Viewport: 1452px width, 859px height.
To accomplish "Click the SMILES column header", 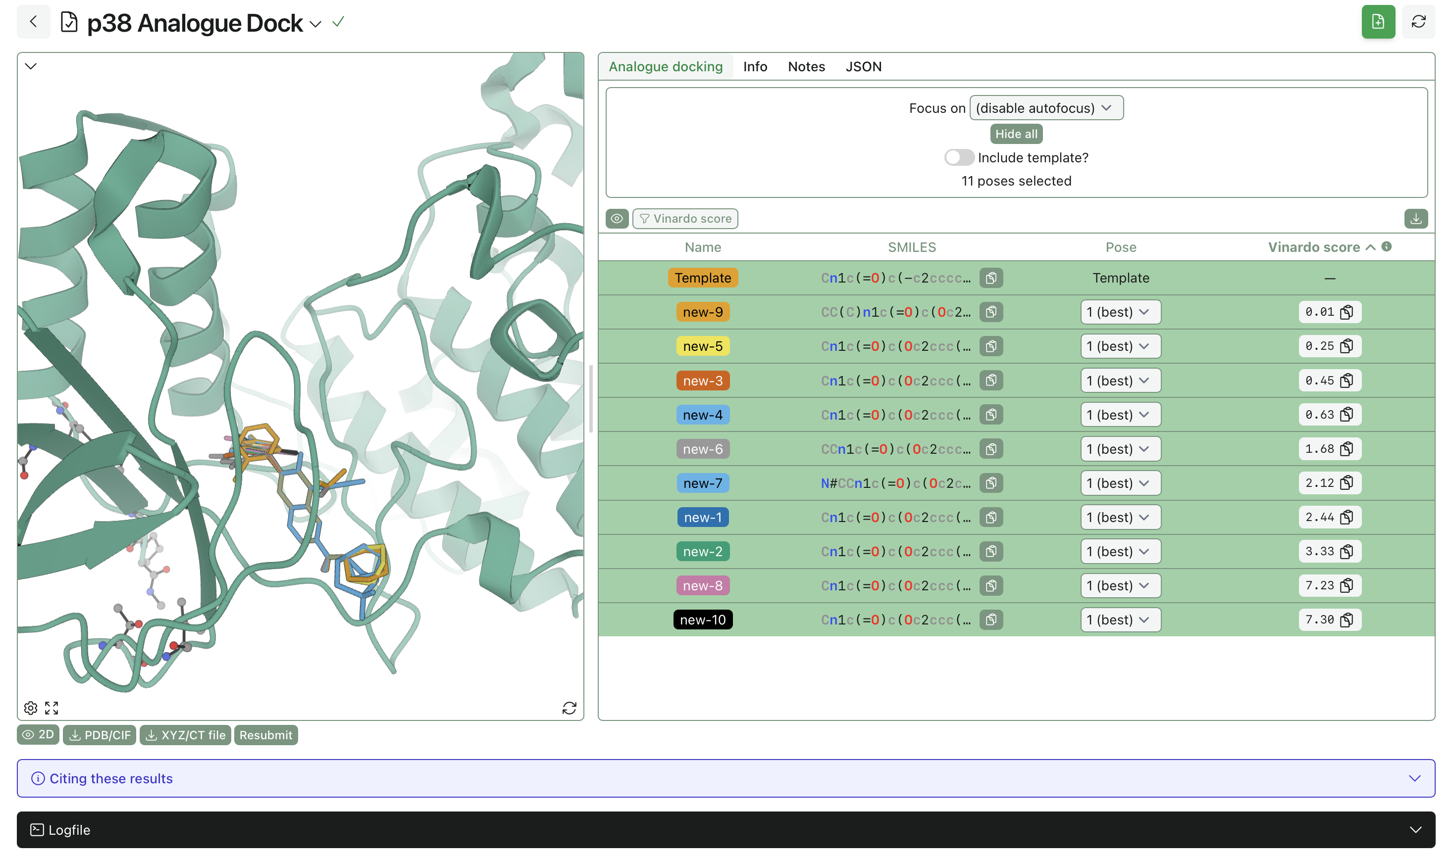I will 912,247.
